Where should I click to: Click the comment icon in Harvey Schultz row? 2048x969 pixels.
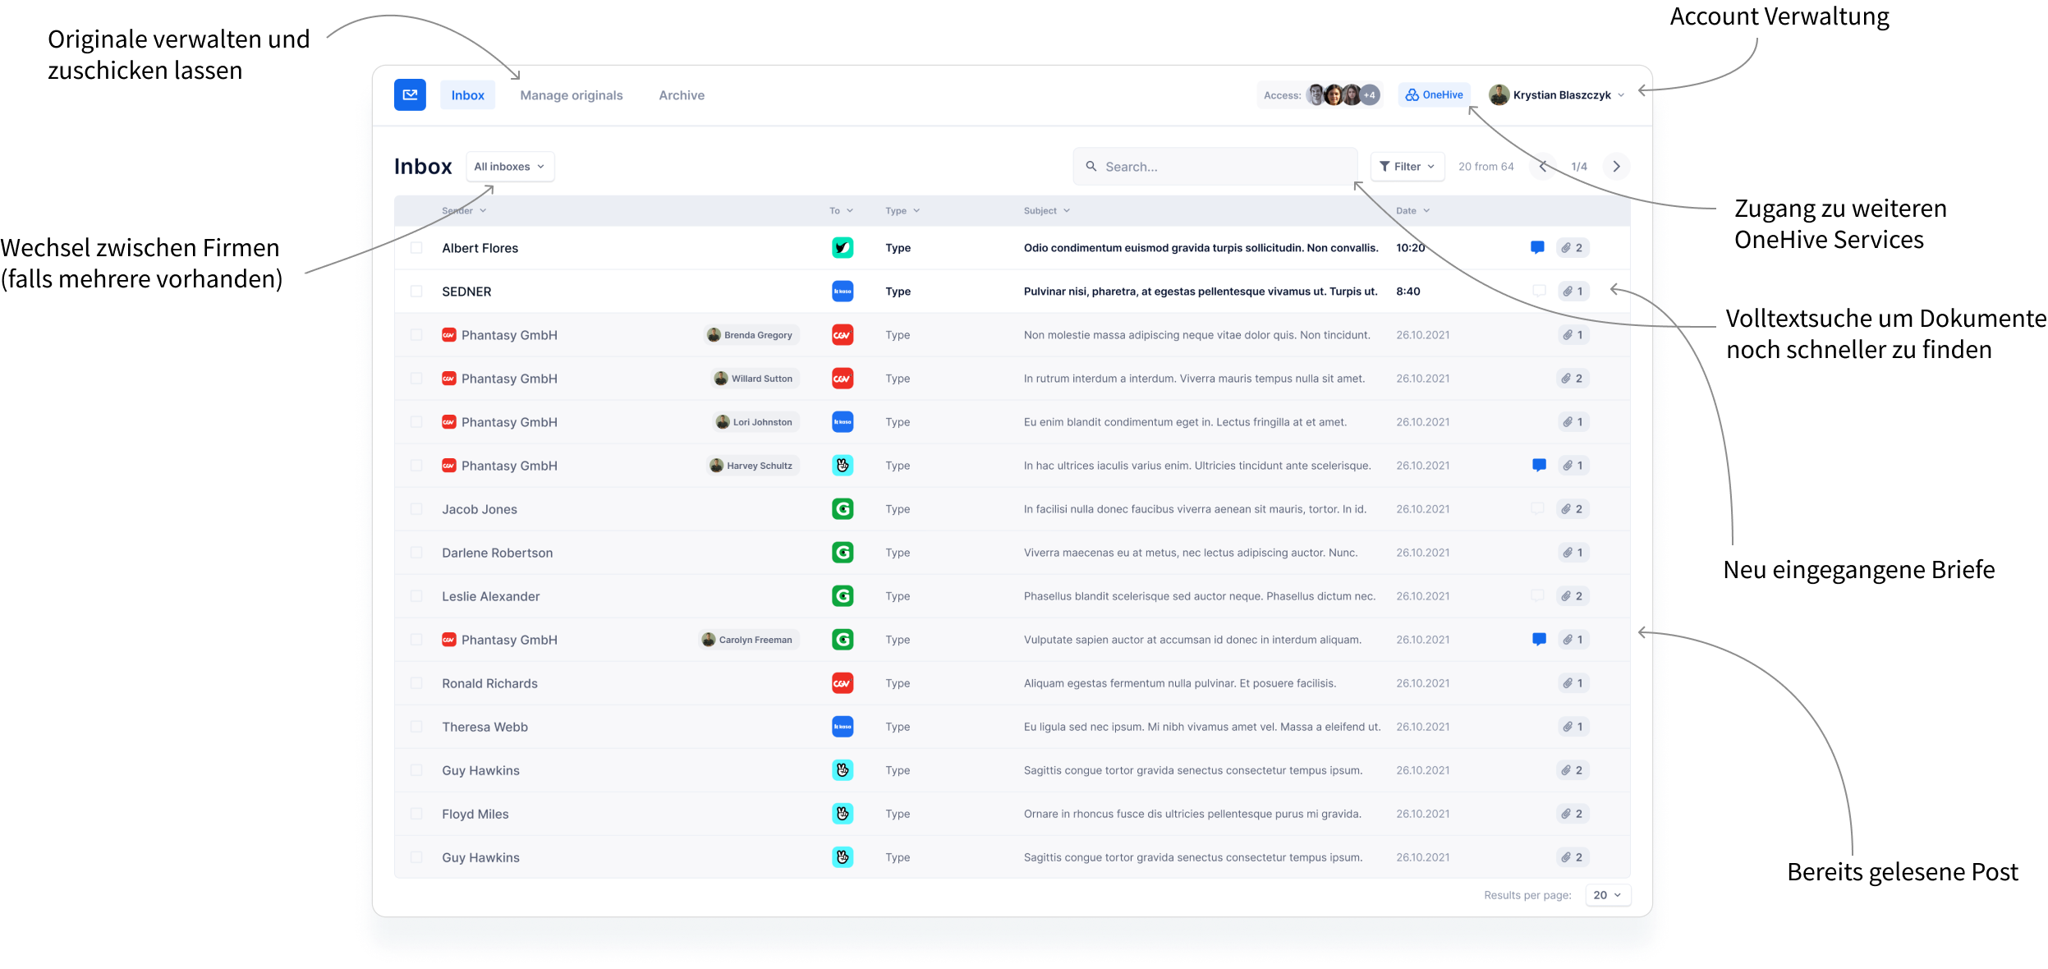click(1539, 466)
